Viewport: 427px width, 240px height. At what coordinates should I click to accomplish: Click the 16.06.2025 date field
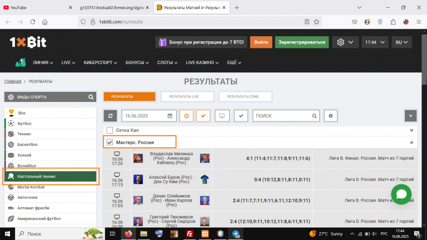(149, 116)
